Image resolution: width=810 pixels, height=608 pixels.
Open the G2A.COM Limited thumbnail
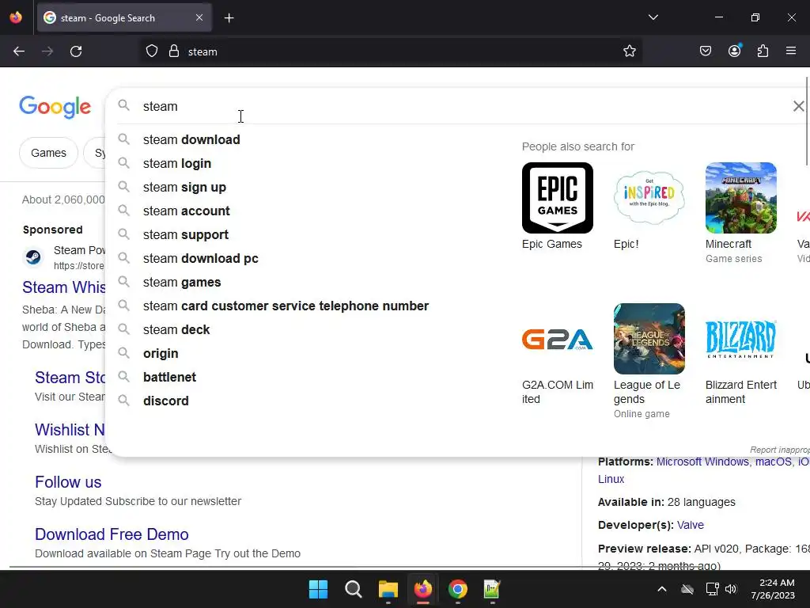click(558, 339)
